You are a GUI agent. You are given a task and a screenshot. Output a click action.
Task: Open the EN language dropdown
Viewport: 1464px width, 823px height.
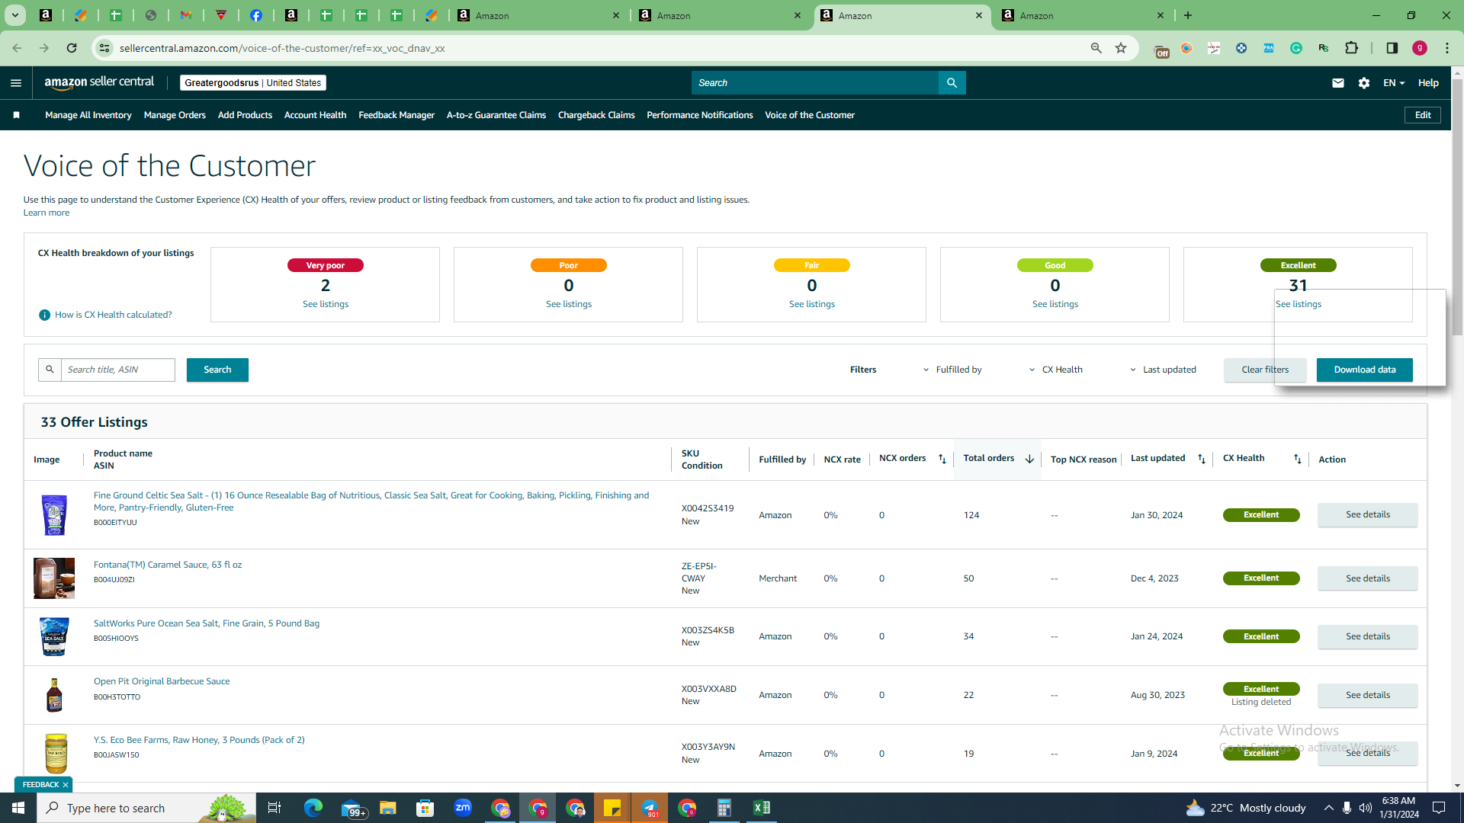click(x=1394, y=83)
